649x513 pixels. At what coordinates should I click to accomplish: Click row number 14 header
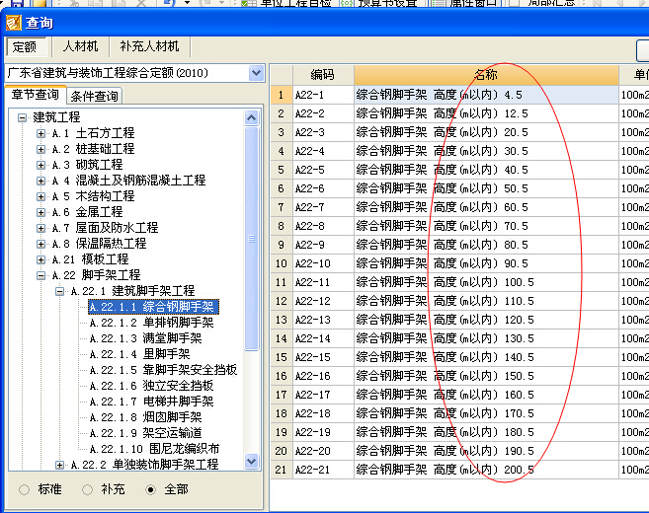coord(282,339)
